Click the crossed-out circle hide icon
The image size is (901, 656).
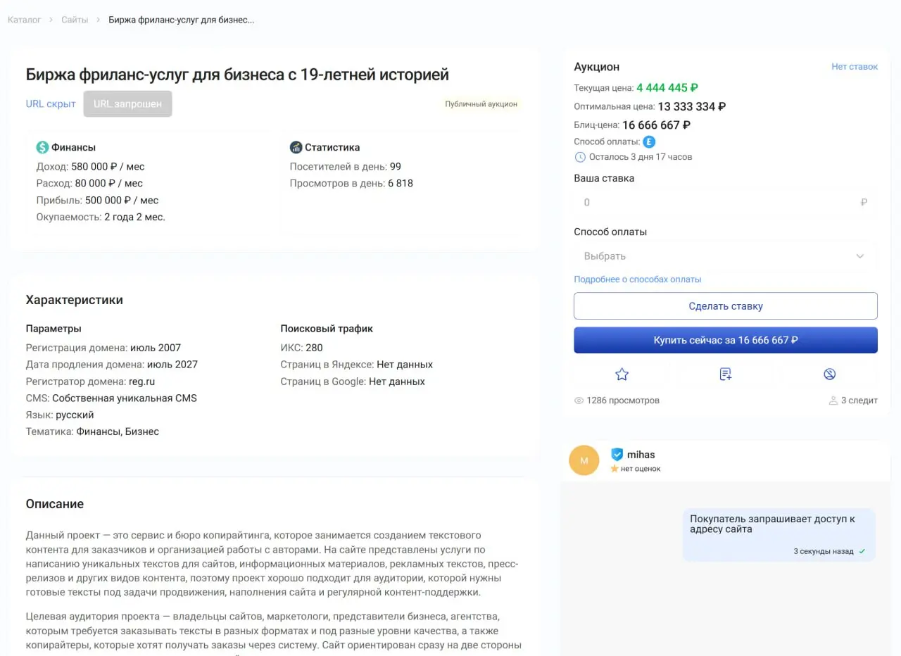click(x=829, y=374)
